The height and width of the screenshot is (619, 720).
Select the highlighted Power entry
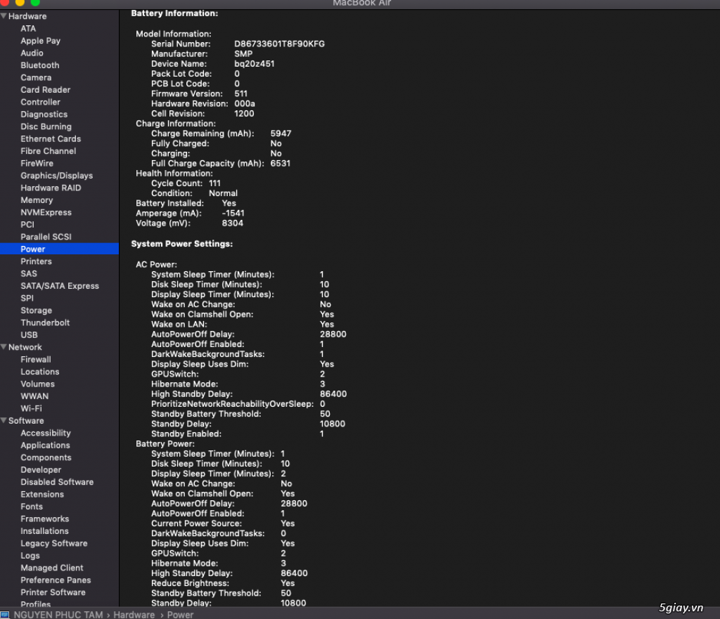click(x=59, y=249)
